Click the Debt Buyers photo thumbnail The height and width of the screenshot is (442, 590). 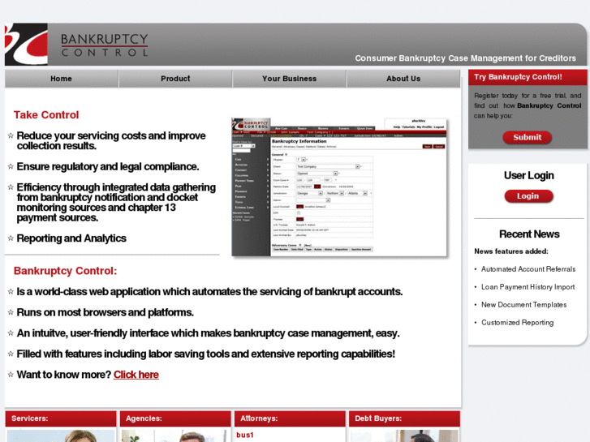tap(404, 436)
